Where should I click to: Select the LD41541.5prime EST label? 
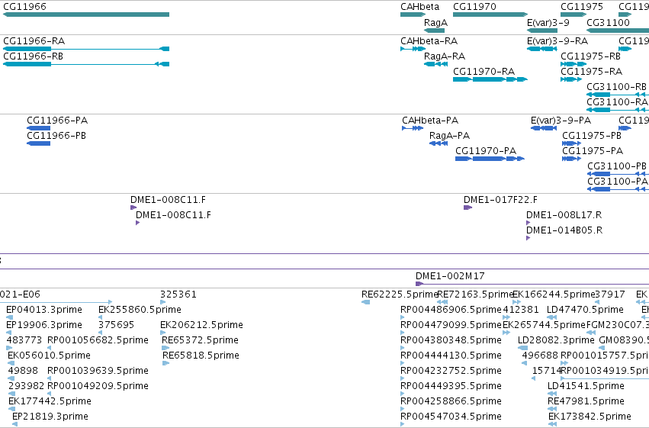[586, 386]
